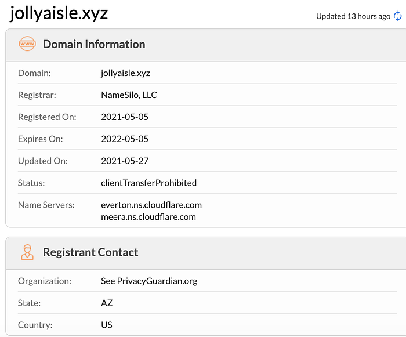Click the WWW globe Domain Information icon
Screen dimensions: 406x337
pos(27,44)
